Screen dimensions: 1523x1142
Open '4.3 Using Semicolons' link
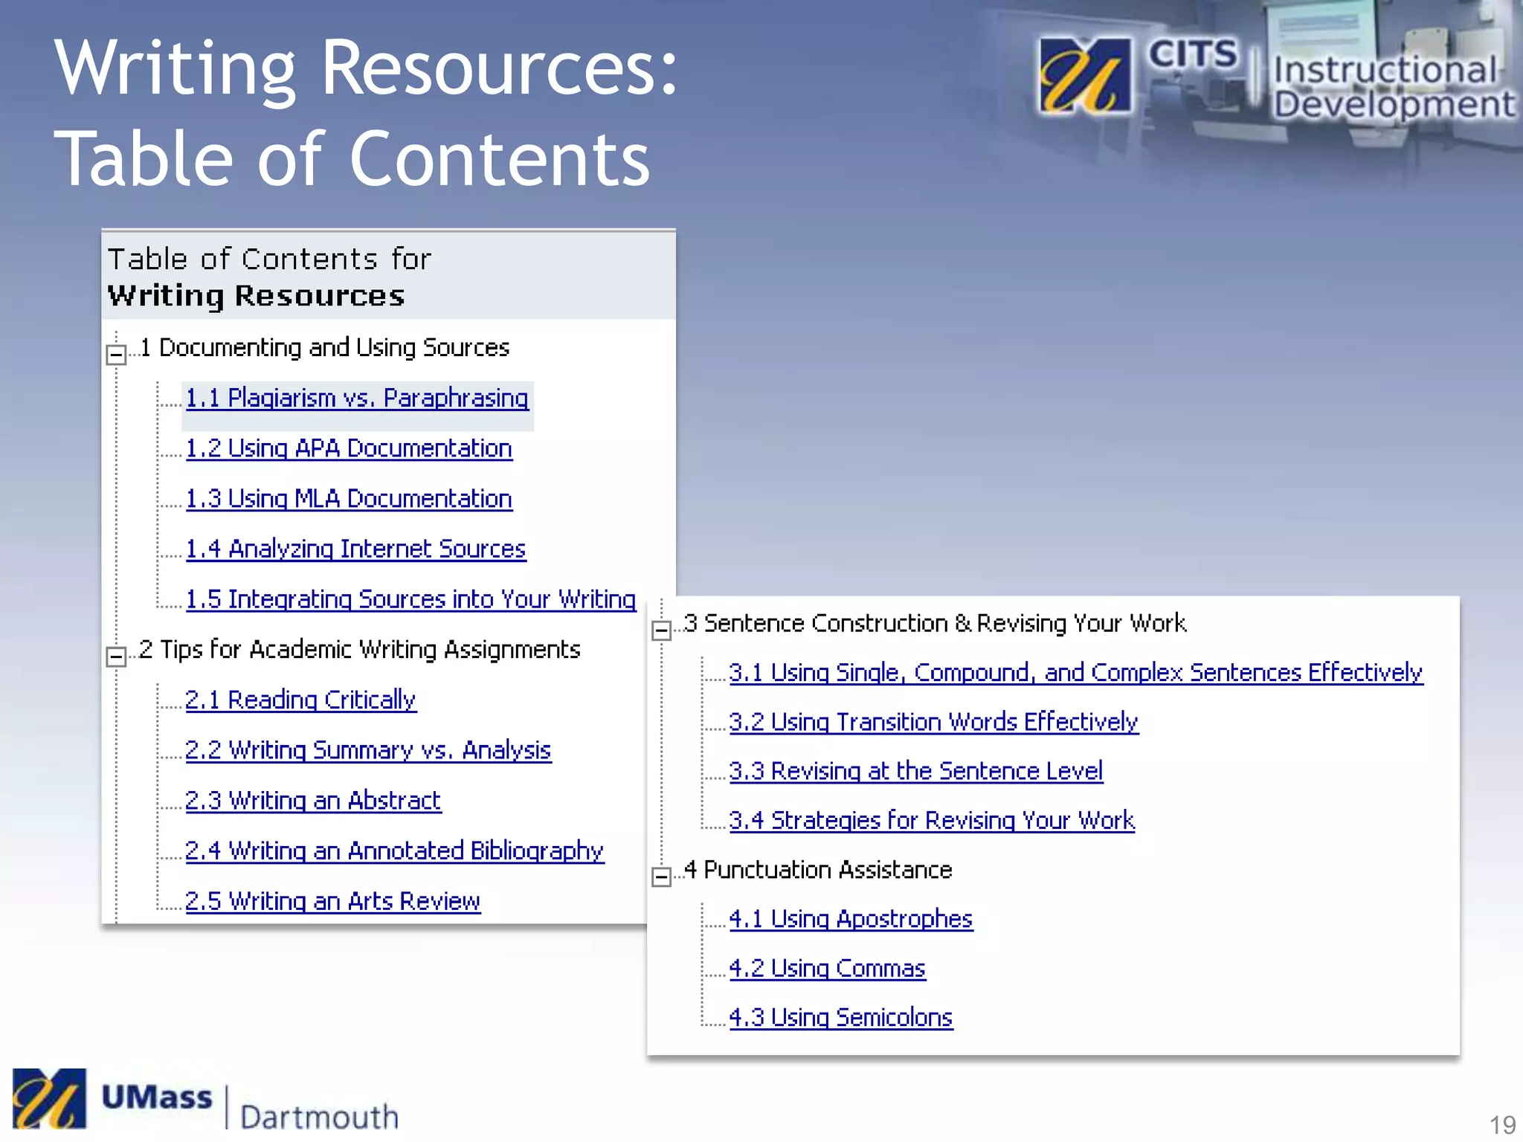pos(840,1018)
